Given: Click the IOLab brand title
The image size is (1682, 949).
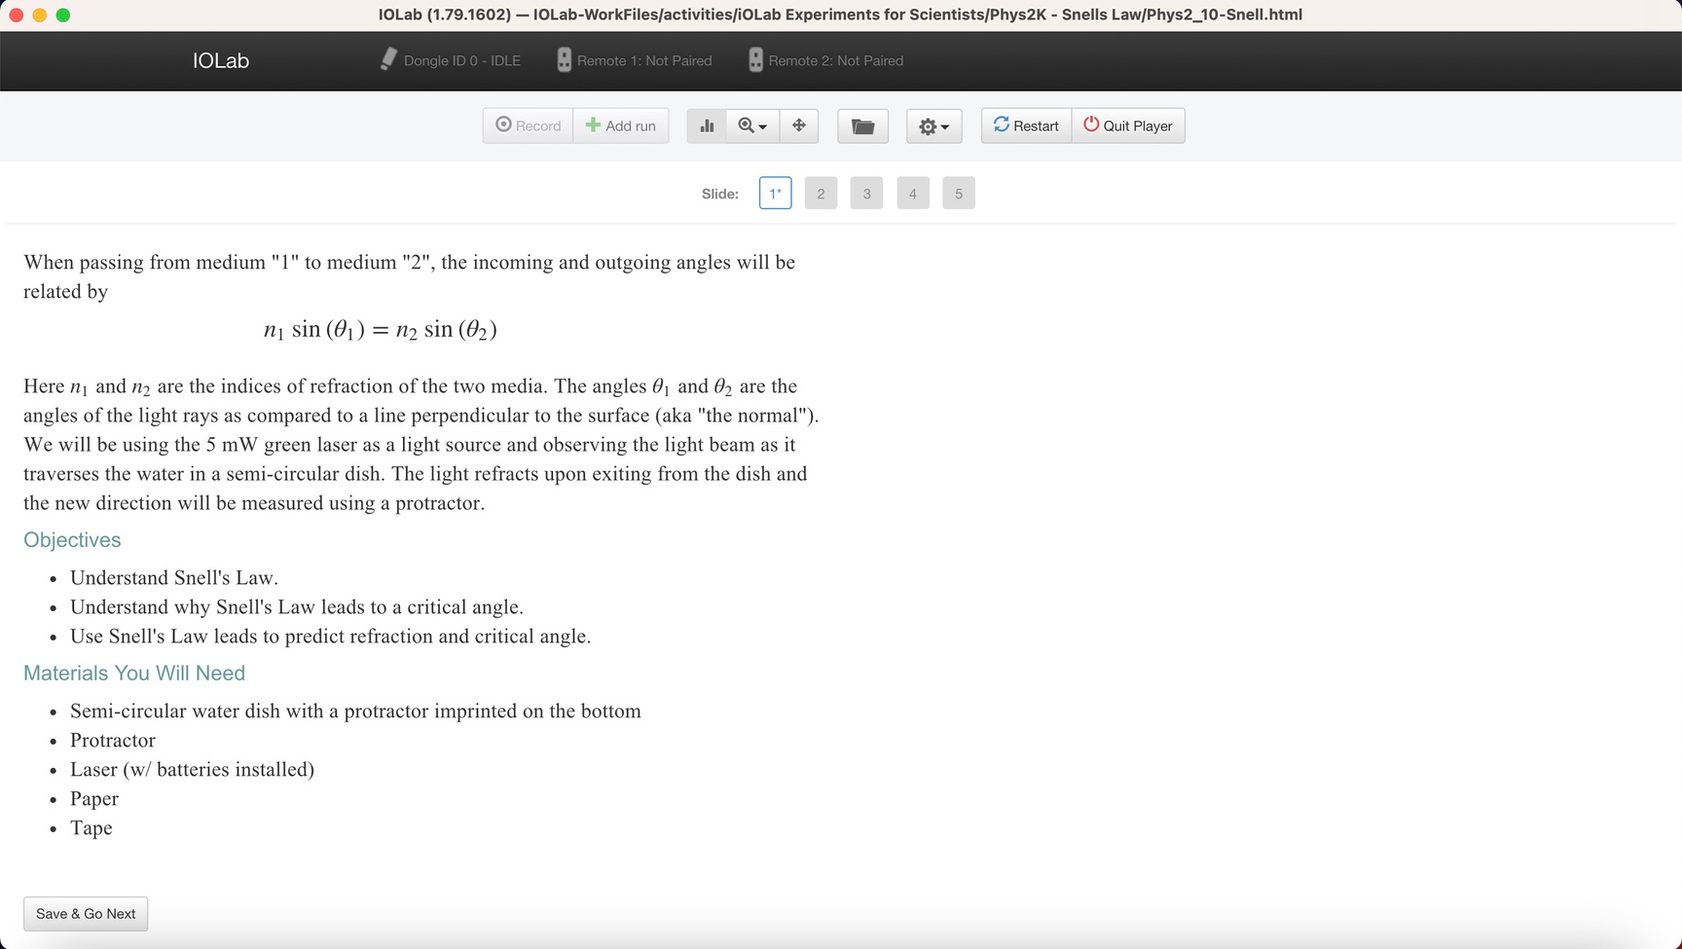Looking at the screenshot, I should (x=221, y=60).
